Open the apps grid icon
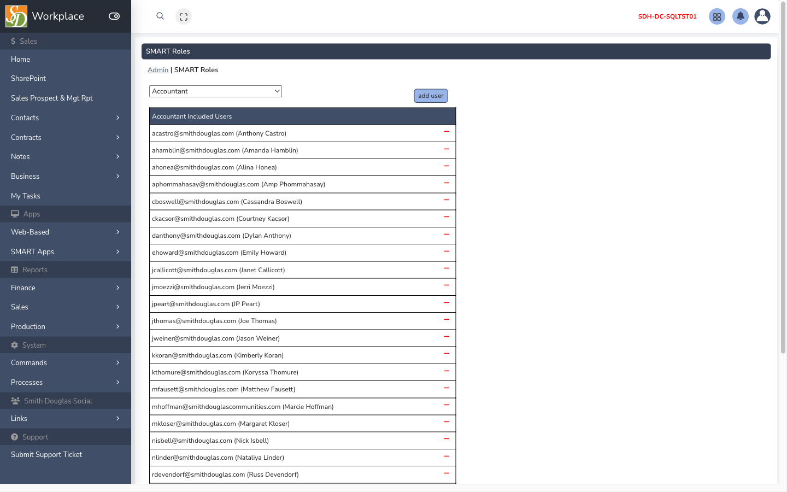 (x=717, y=16)
